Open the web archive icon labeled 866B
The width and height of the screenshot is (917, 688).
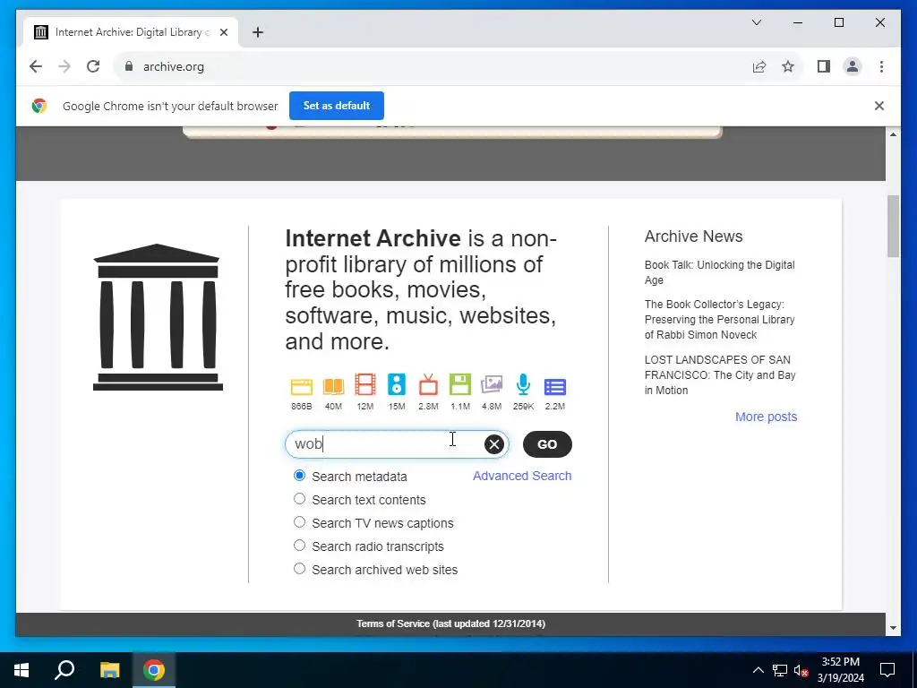[302, 386]
